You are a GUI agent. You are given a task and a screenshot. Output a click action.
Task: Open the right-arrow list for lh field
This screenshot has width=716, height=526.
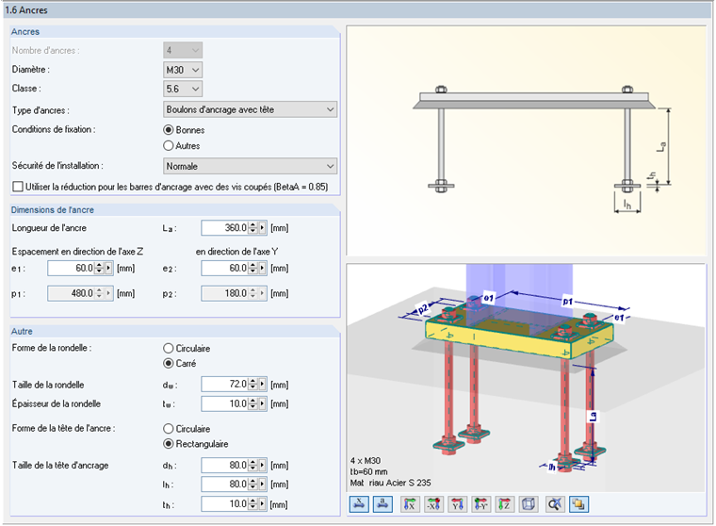point(262,484)
